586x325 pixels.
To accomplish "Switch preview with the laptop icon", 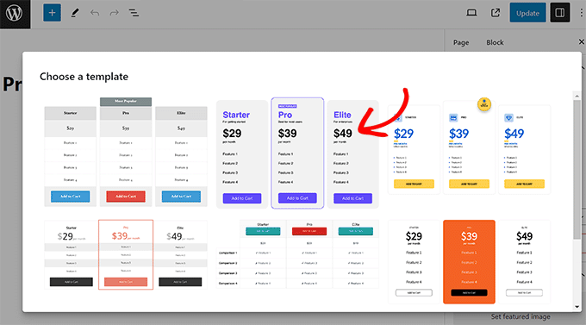I will click(471, 13).
